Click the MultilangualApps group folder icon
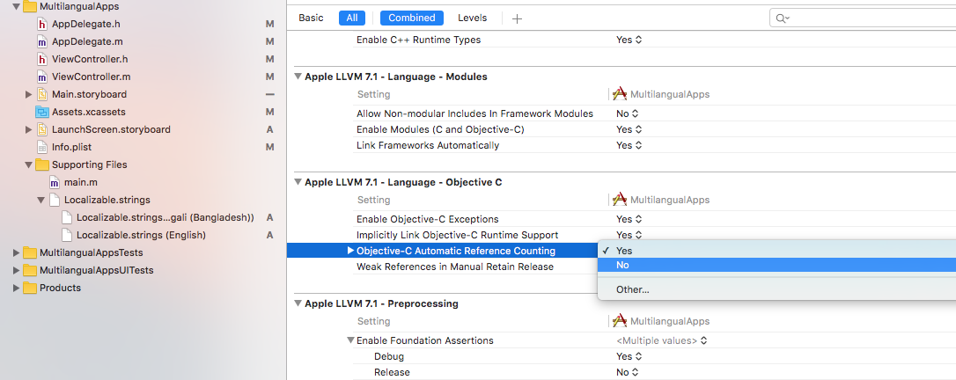 point(29,7)
